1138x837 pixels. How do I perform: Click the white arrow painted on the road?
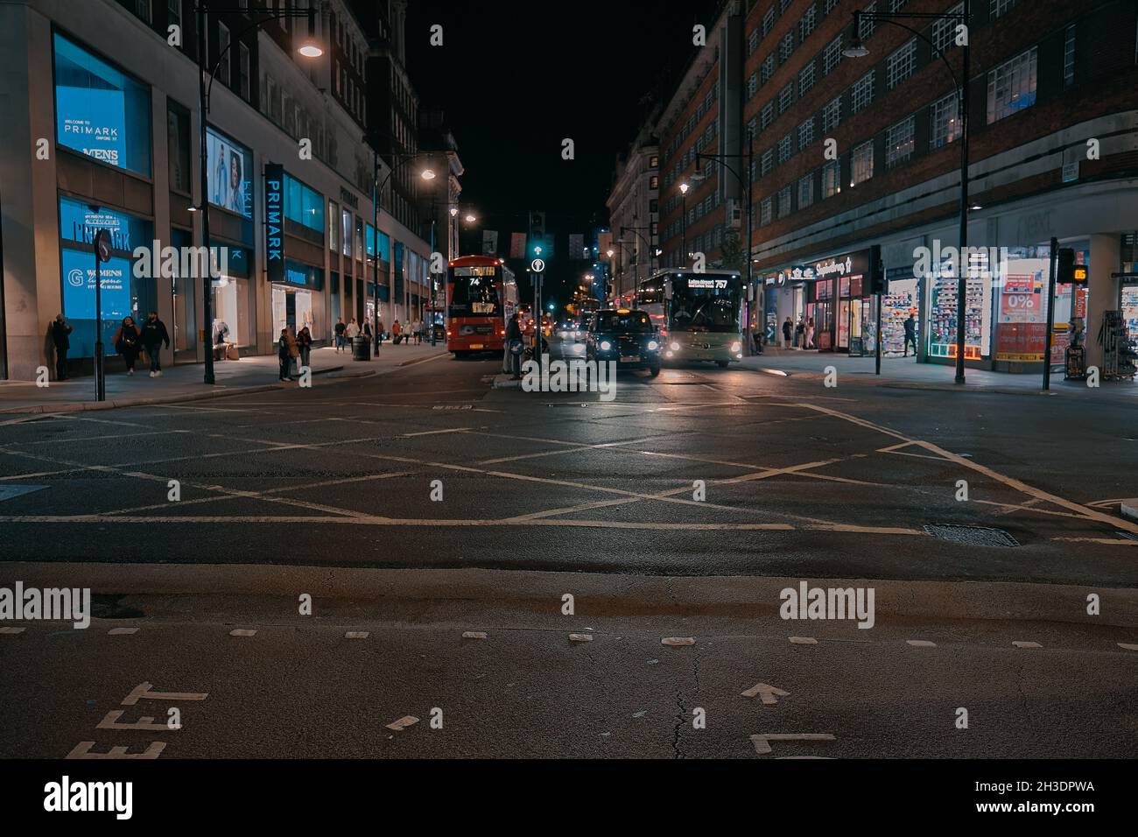point(765,693)
